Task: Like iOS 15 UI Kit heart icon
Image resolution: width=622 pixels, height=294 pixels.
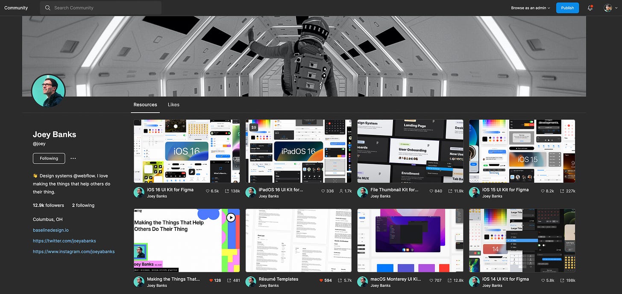Action: click(x=543, y=191)
